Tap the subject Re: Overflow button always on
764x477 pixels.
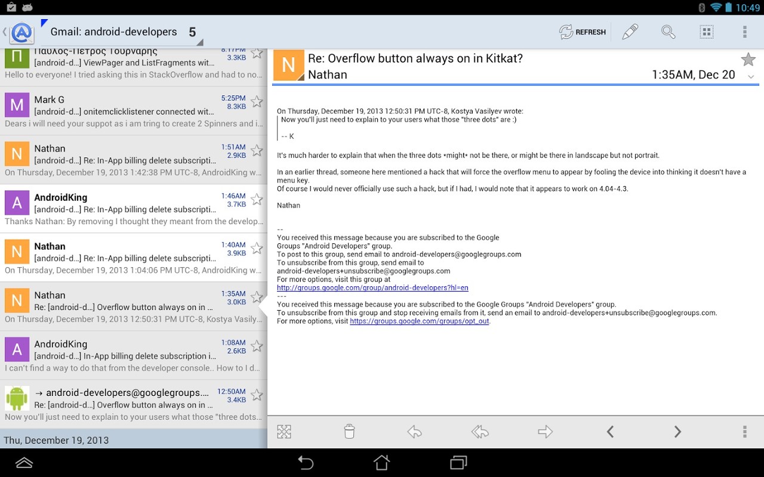tap(415, 58)
